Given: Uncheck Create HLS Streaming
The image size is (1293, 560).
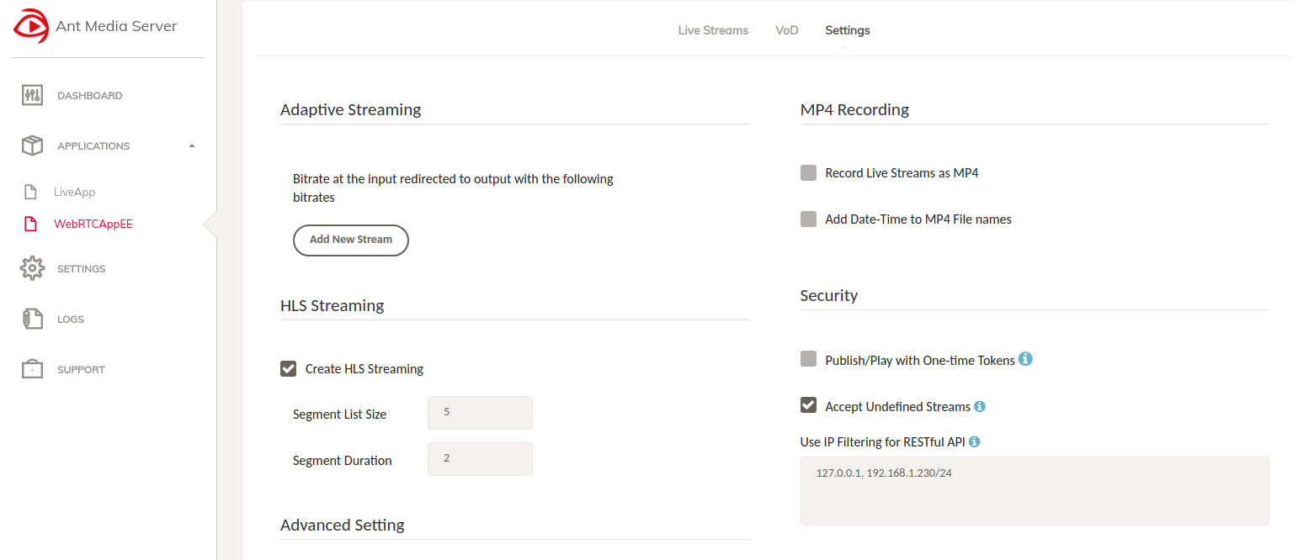Looking at the screenshot, I should (289, 368).
